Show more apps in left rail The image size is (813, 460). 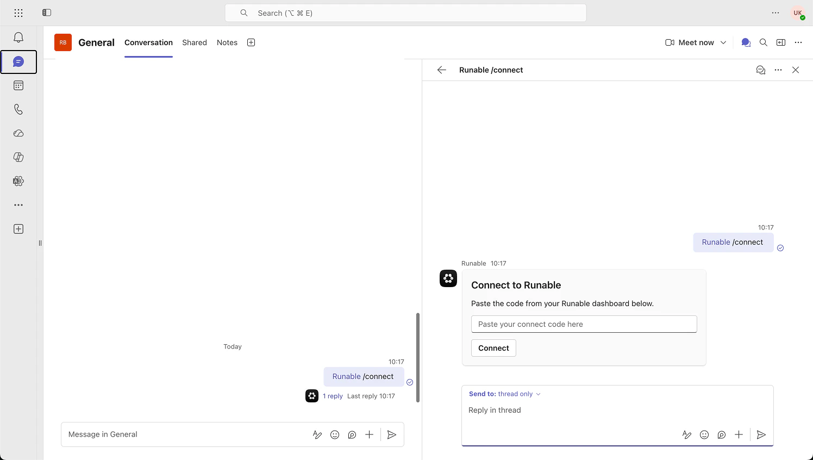18,205
